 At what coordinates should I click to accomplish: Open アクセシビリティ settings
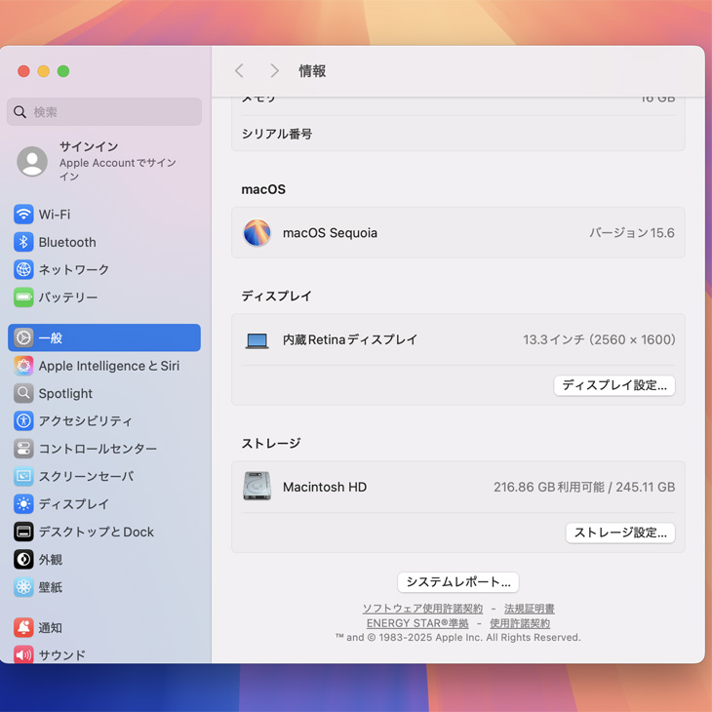click(85, 421)
